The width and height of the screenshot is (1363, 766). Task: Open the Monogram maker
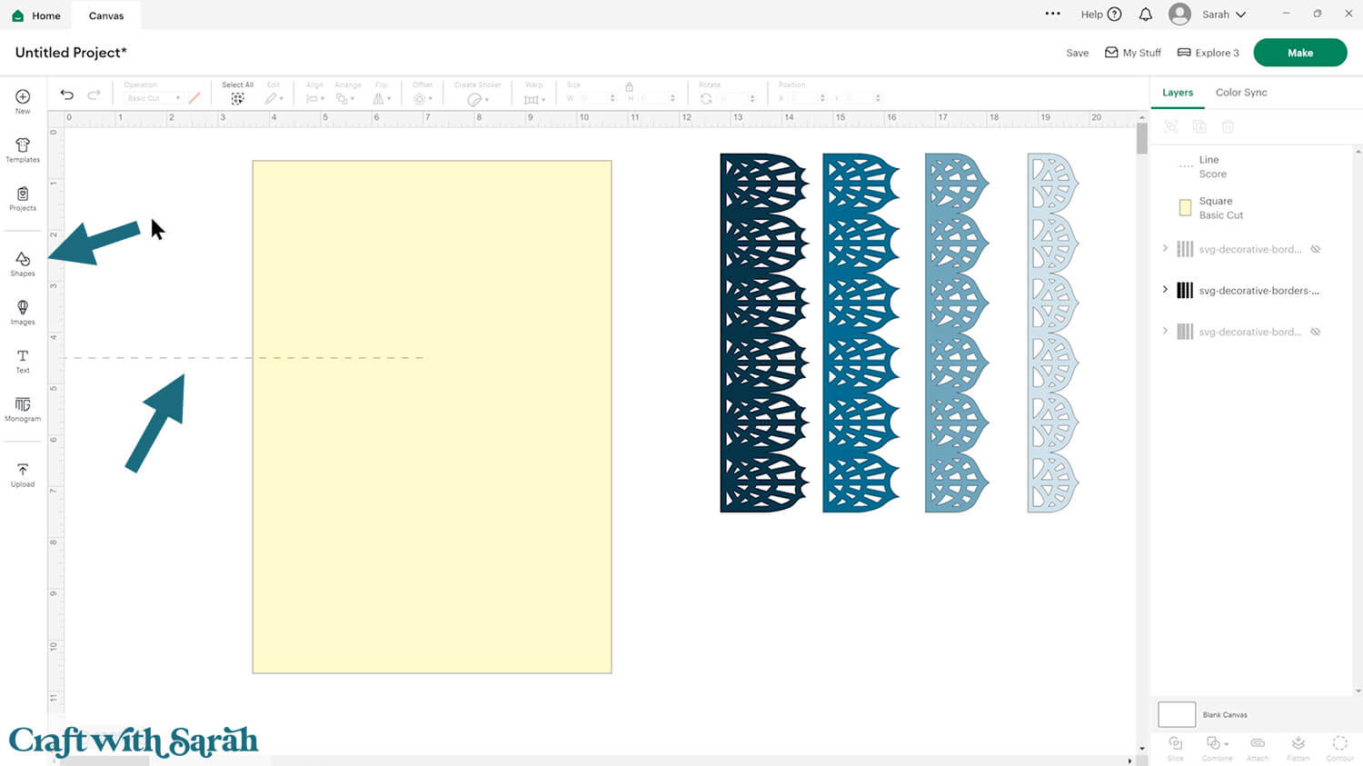(23, 409)
